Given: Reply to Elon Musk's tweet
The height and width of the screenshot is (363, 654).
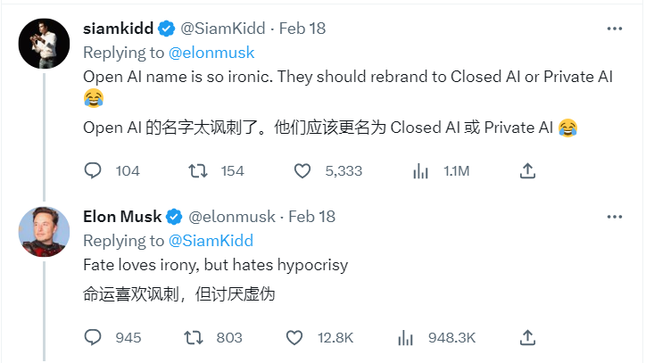Looking at the screenshot, I should click(94, 337).
